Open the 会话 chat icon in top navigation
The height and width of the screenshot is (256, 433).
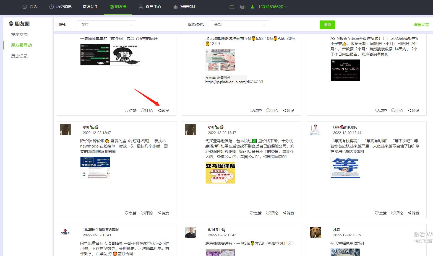coord(25,7)
